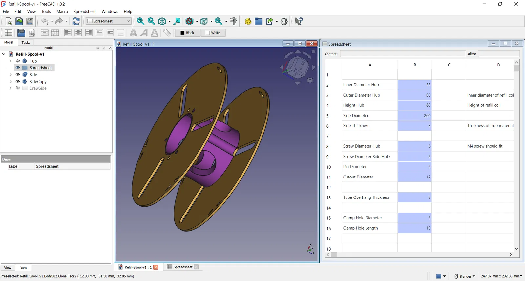Viewport: 525px width, 281px height.
Task: Hide the SideCopy object via eye icon
Action: pos(18,82)
